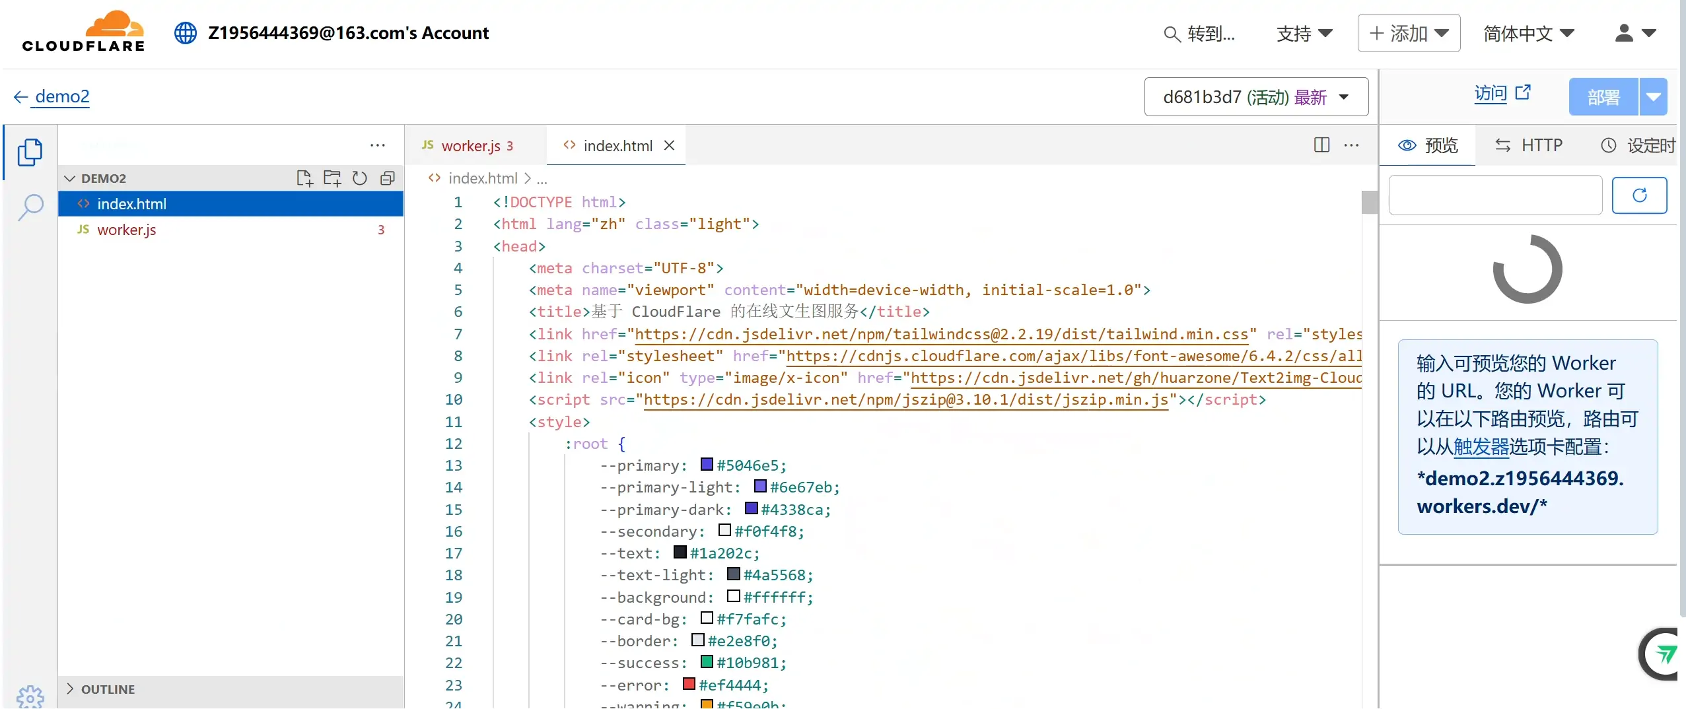This screenshot has height=709, width=1686.
Task: Open the 简体中文 language dropdown
Action: tap(1529, 33)
